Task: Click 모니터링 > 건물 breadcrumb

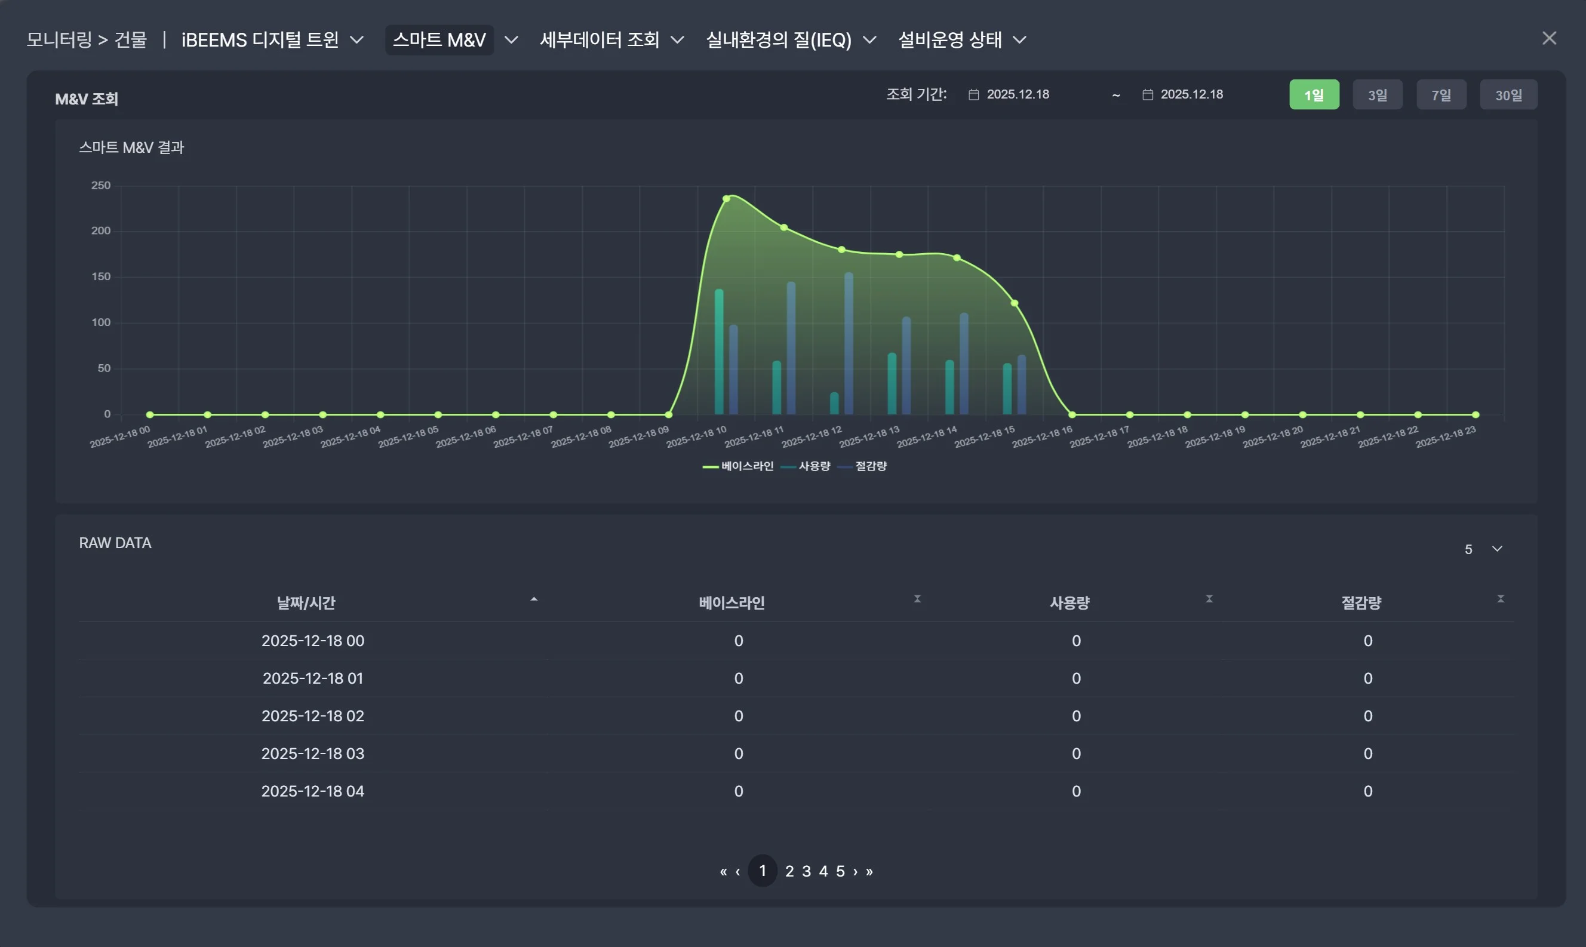Action: tap(87, 39)
